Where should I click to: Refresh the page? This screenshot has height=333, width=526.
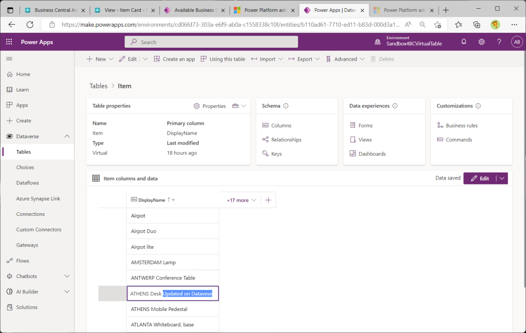[30, 25]
